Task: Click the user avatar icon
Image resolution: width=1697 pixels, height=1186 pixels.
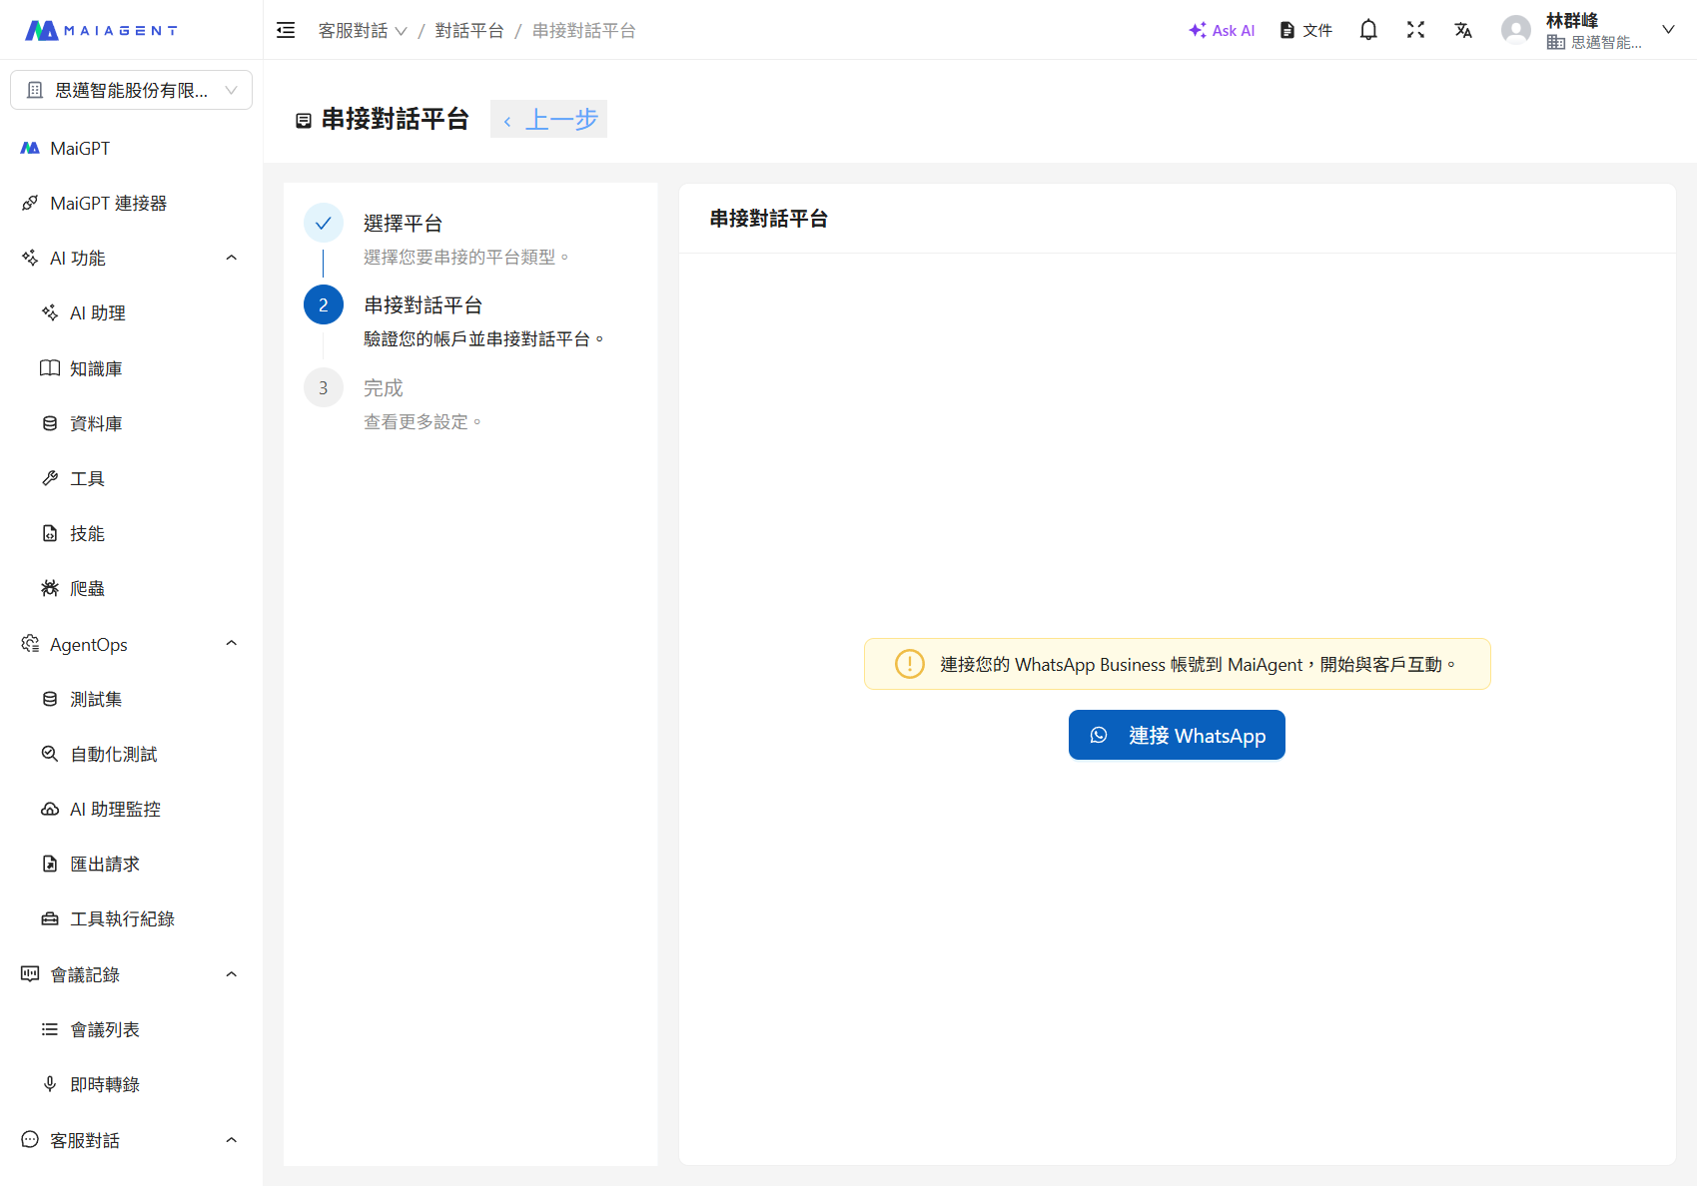Action: pos(1515,30)
